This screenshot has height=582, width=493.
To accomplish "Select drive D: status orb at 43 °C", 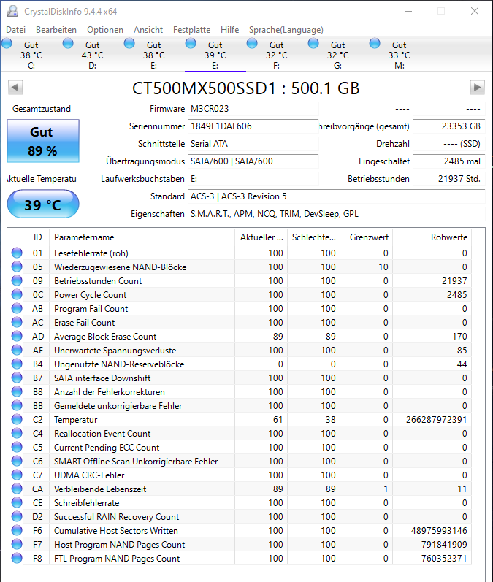I will coord(68,43).
